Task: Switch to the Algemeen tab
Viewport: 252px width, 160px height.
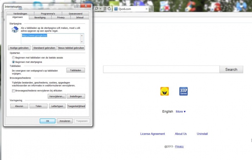Action: coord(18,17)
